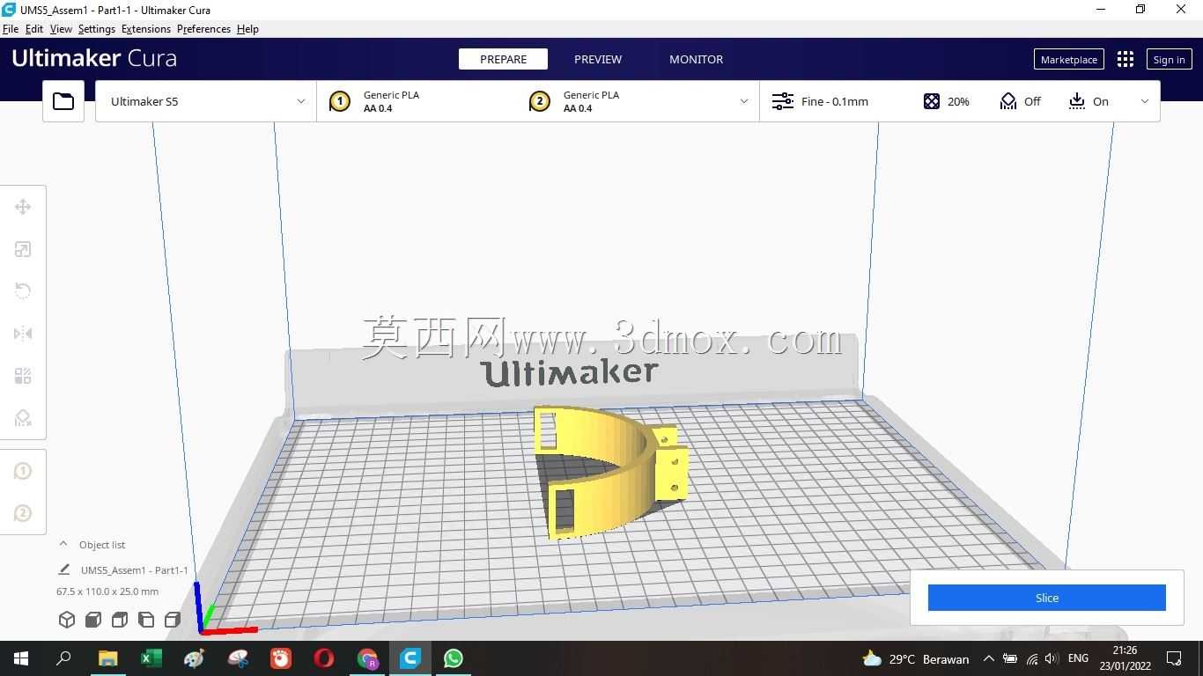Open the View menu
The width and height of the screenshot is (1203, 676).
point(61,29)
